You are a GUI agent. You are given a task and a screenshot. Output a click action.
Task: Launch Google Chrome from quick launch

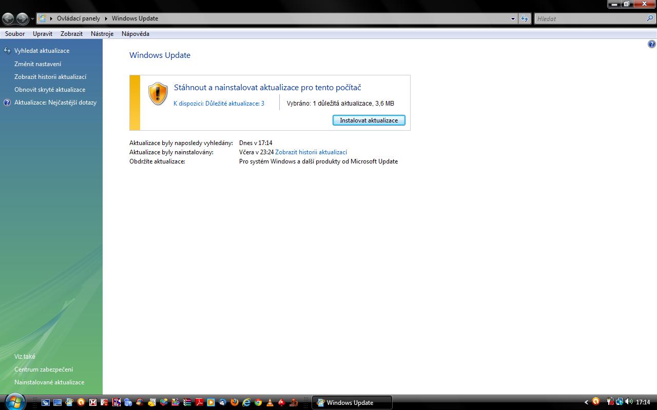(258, 402)
